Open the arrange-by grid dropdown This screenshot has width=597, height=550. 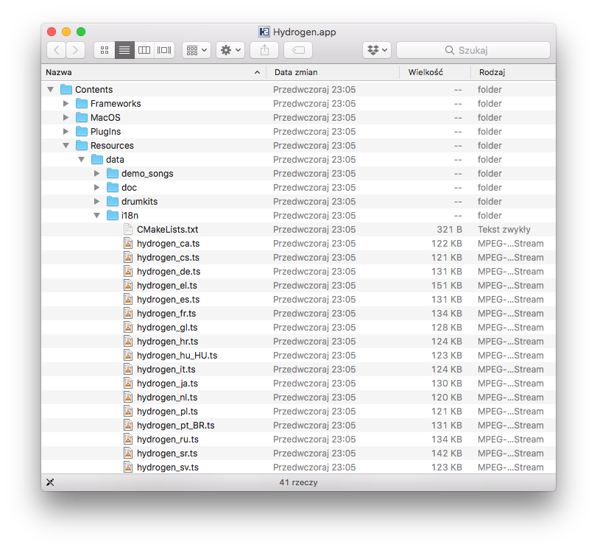coord(196,50)
